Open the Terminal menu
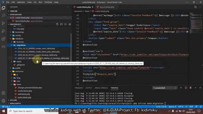 coord(48,2)
